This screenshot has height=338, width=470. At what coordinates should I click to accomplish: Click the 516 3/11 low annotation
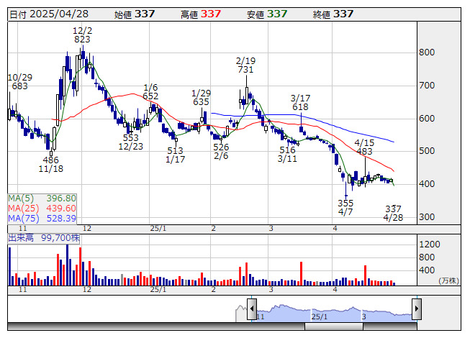coord(287,154)
